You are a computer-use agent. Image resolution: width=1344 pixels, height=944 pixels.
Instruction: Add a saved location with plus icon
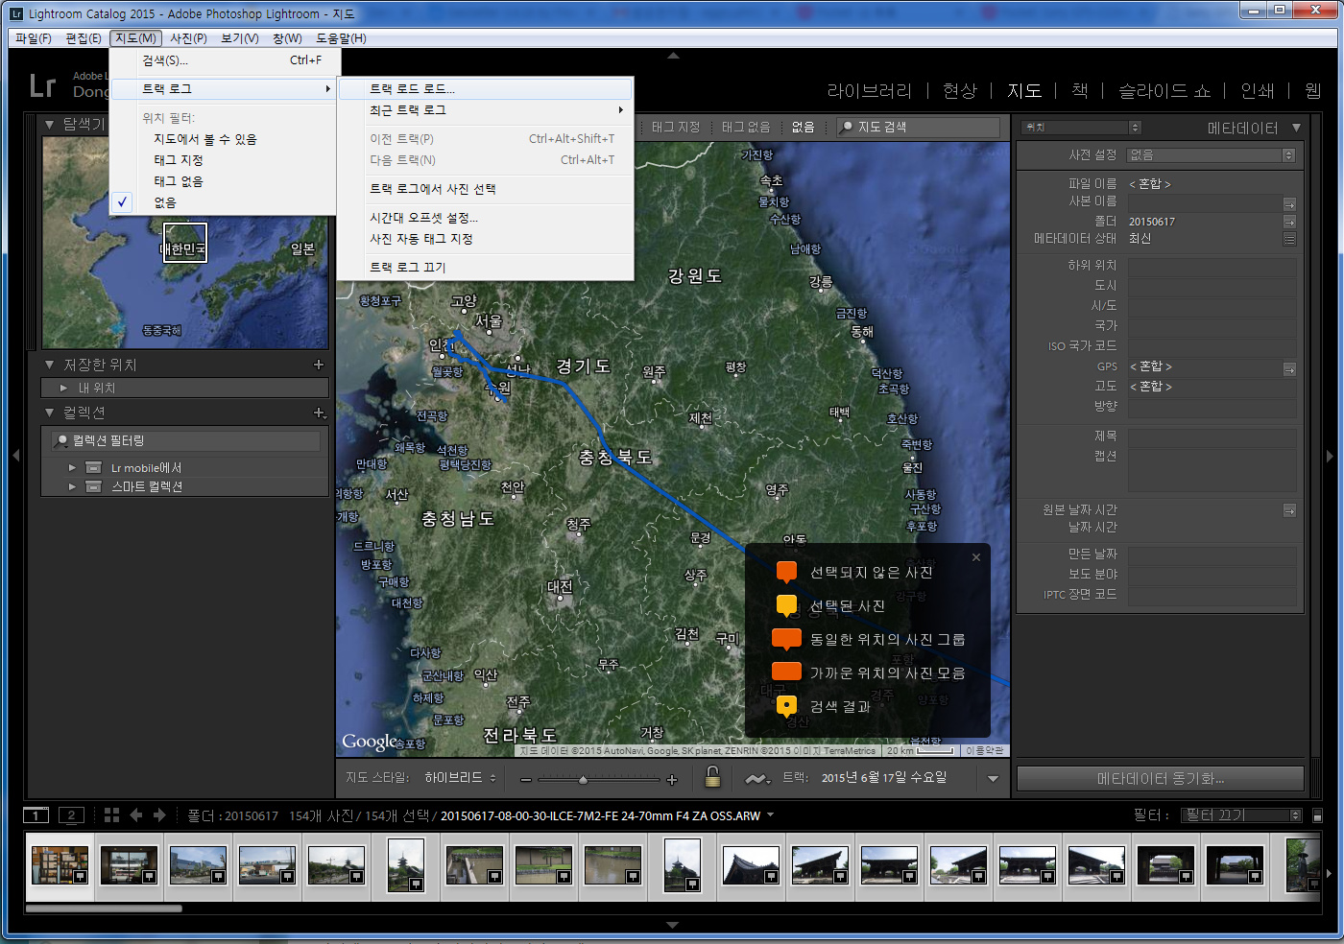pos(319,365)
